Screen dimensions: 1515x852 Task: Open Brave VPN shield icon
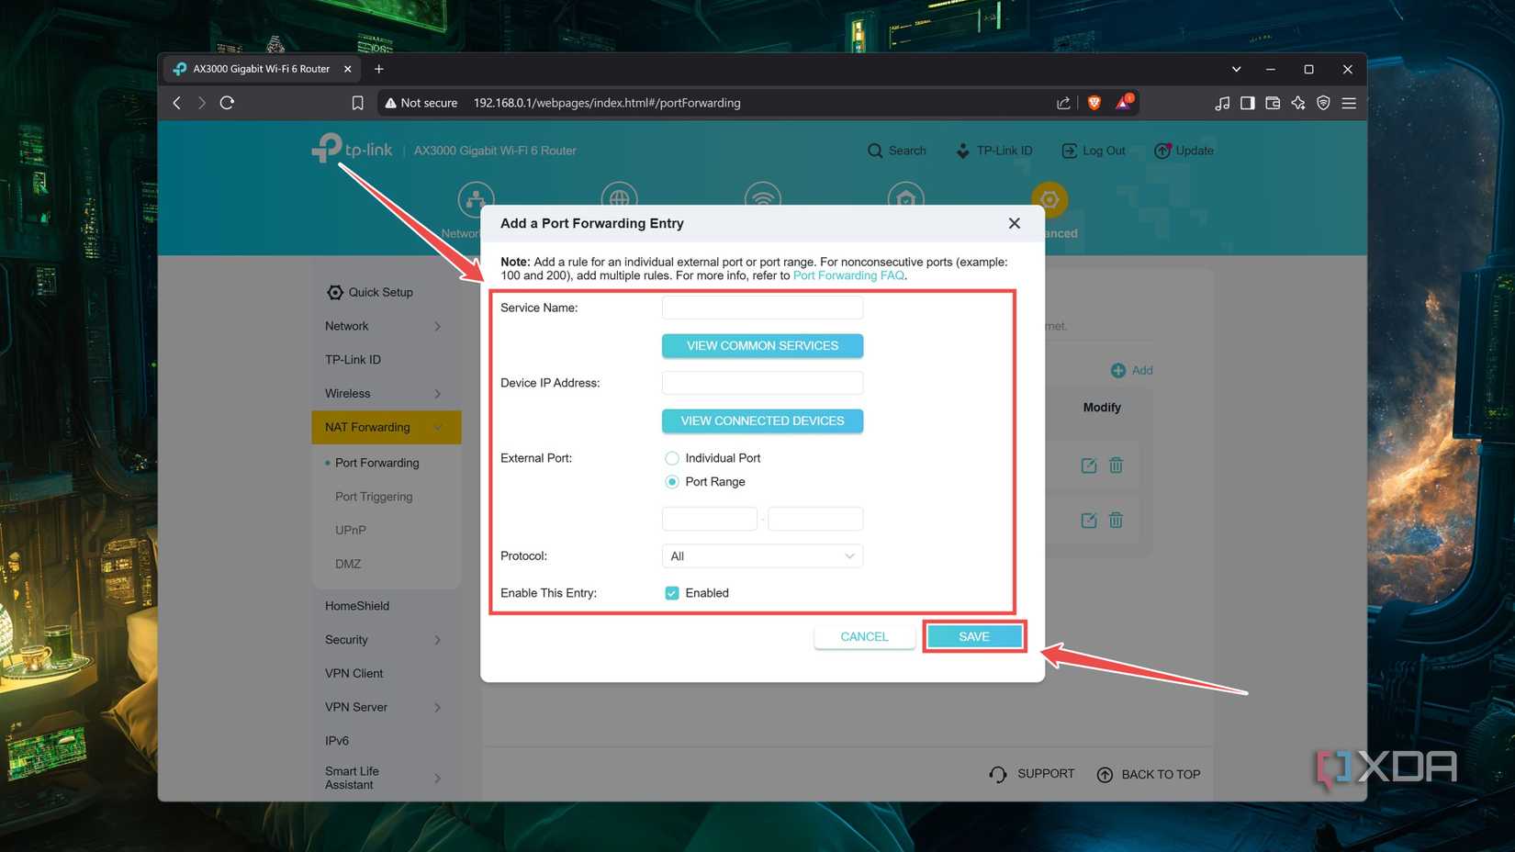[x=1323, y=103]
